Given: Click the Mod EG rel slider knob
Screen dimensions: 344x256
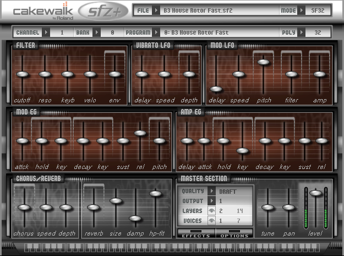Looking at the screenshot, I should (x=140, y=133).
